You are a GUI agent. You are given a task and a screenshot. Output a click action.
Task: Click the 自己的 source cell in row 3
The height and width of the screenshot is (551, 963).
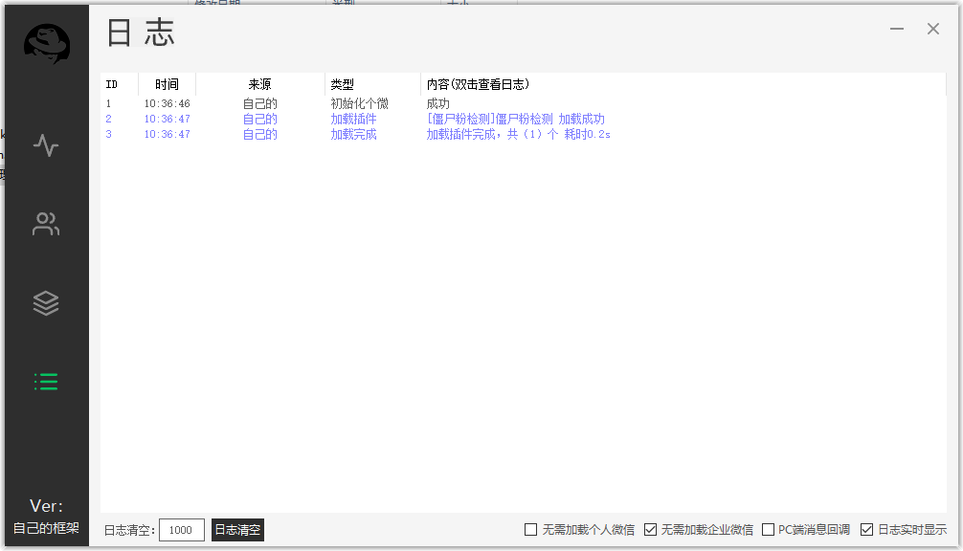pyautogui.click(x=259, y=134)
